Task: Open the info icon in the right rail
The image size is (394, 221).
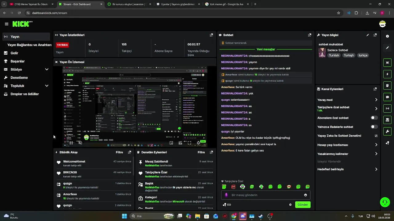Action: tap(387, 36)
